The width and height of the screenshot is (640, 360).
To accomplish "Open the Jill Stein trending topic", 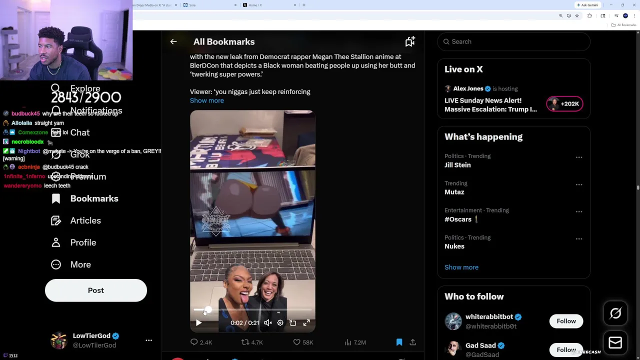I will tap(457, 165).
